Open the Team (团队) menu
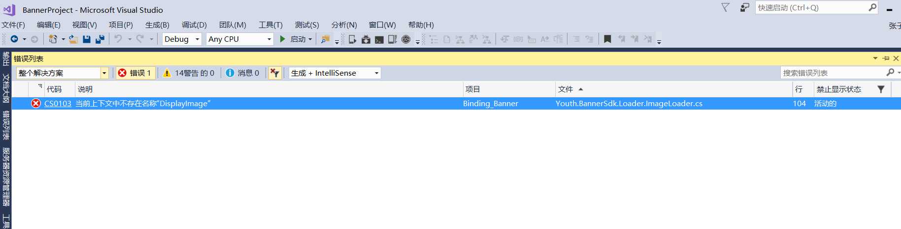 pyautogui.click(x=233, y=25)
